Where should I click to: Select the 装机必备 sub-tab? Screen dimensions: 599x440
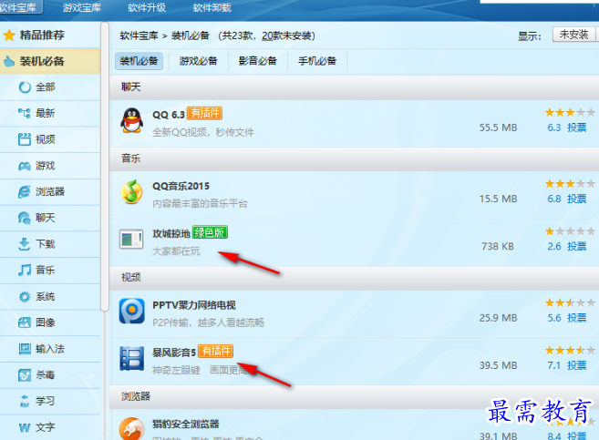click(139, 61)
